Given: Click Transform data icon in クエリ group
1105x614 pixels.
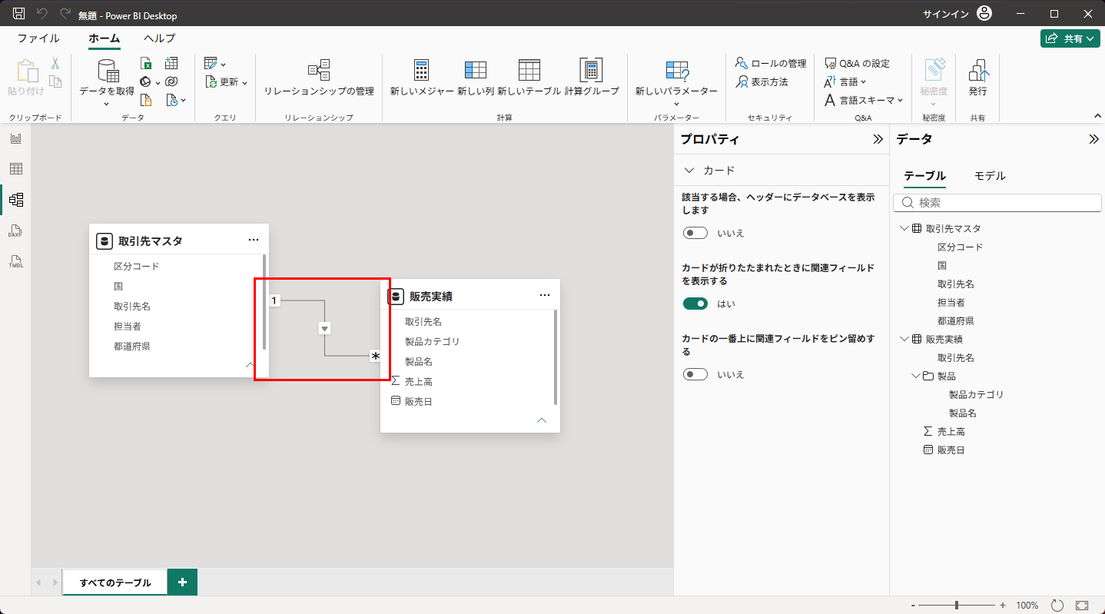Looking at the screenshot, I should 211,64.
